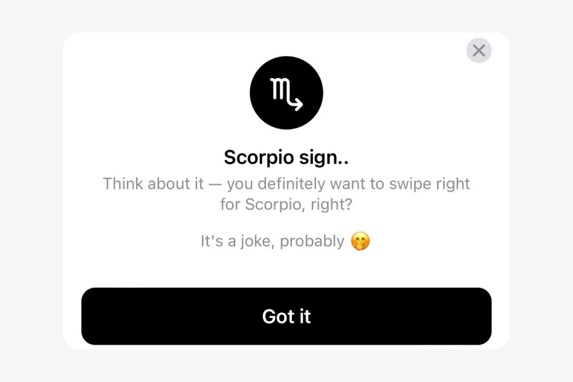
Task: Click the hand-over-mouth emoji
Action: pos(360,241)
